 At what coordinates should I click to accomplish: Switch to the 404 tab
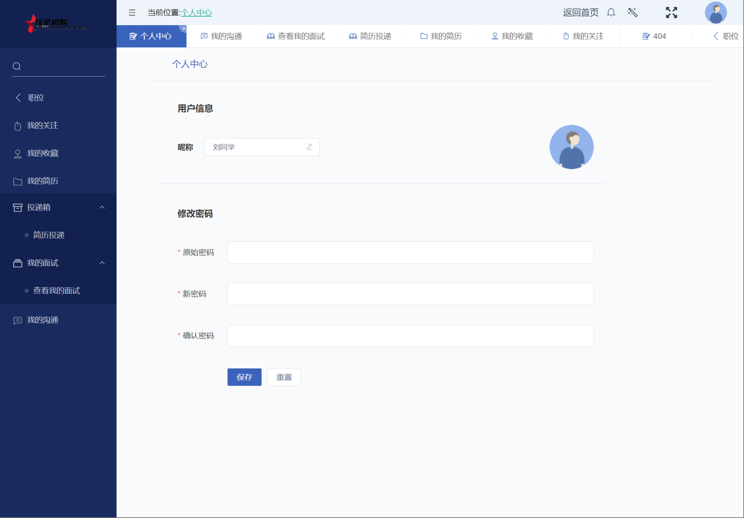coord(654,36)
